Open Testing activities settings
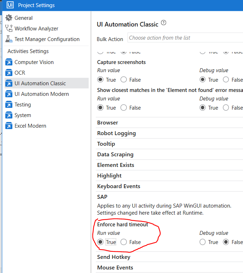Image resolution: width=243 pixels, height=273 pixels. (x=23, y=105)
